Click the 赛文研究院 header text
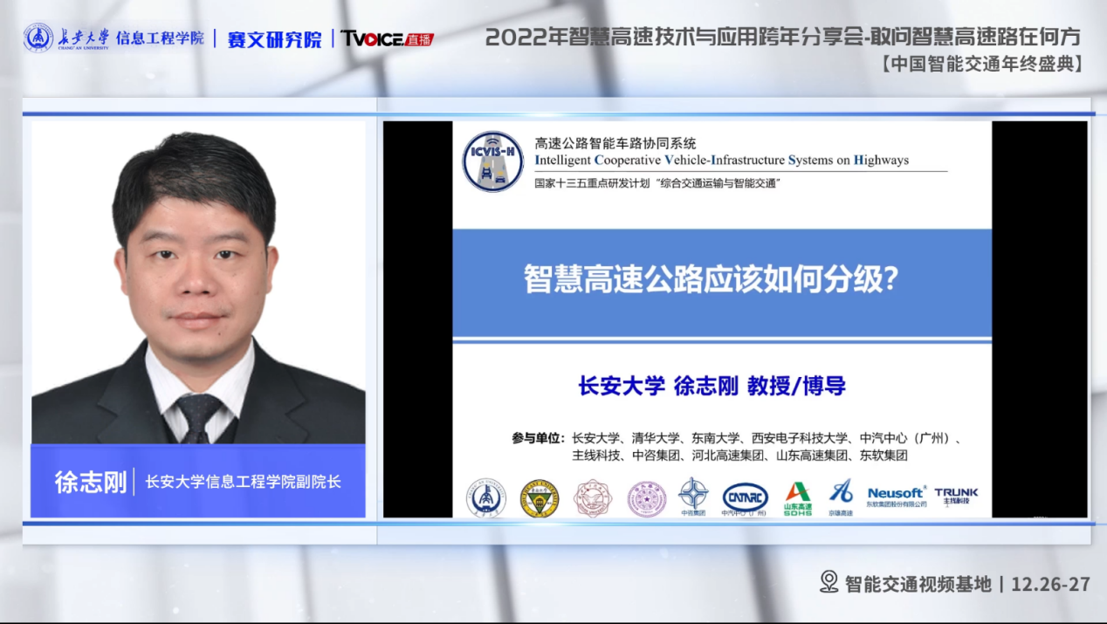The height and width of the screenshot is (624, 1107). pyautogui.click(x=274, y=39)
